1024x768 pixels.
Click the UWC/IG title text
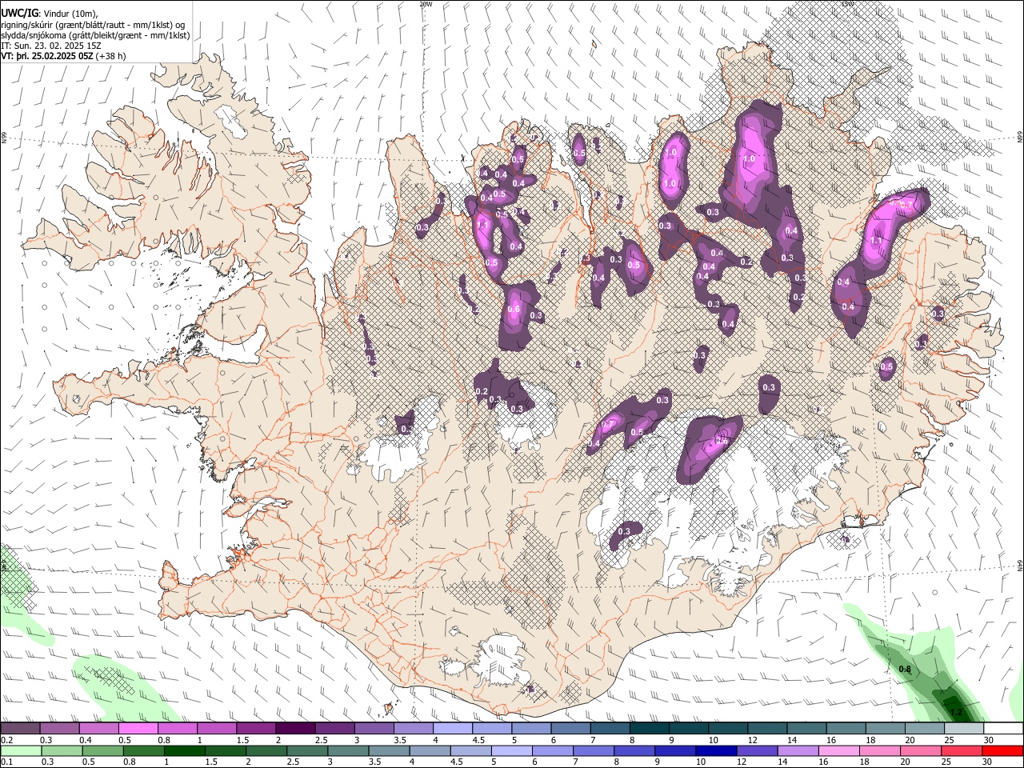18,12
